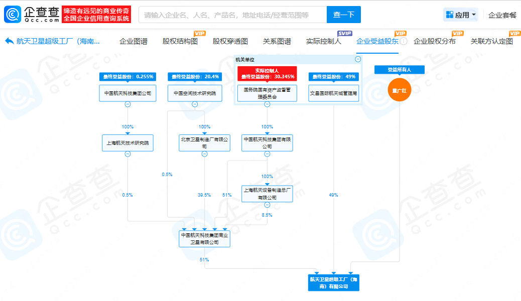The height and width of the screenshot is (301, 521).
Task: Click the info icon next to 企业受益股东
Action: point(404,41)
